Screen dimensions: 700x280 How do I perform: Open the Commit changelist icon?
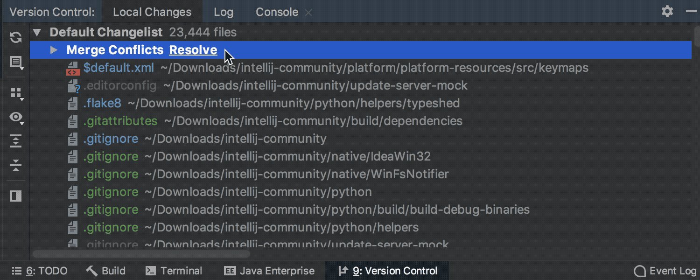16,63
